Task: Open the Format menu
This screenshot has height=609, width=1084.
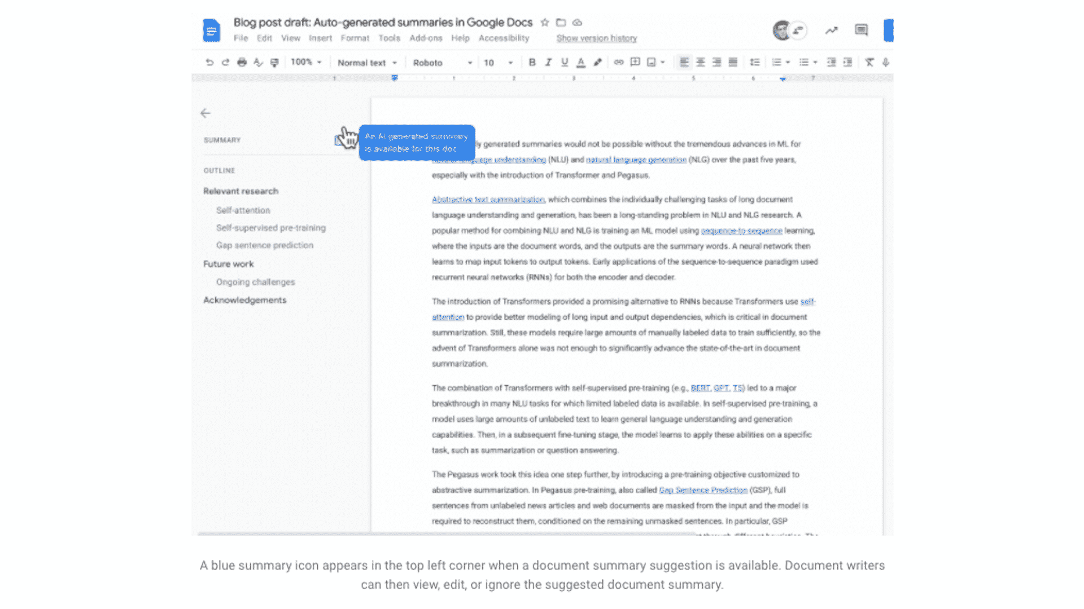Action: tap(355, 38)
